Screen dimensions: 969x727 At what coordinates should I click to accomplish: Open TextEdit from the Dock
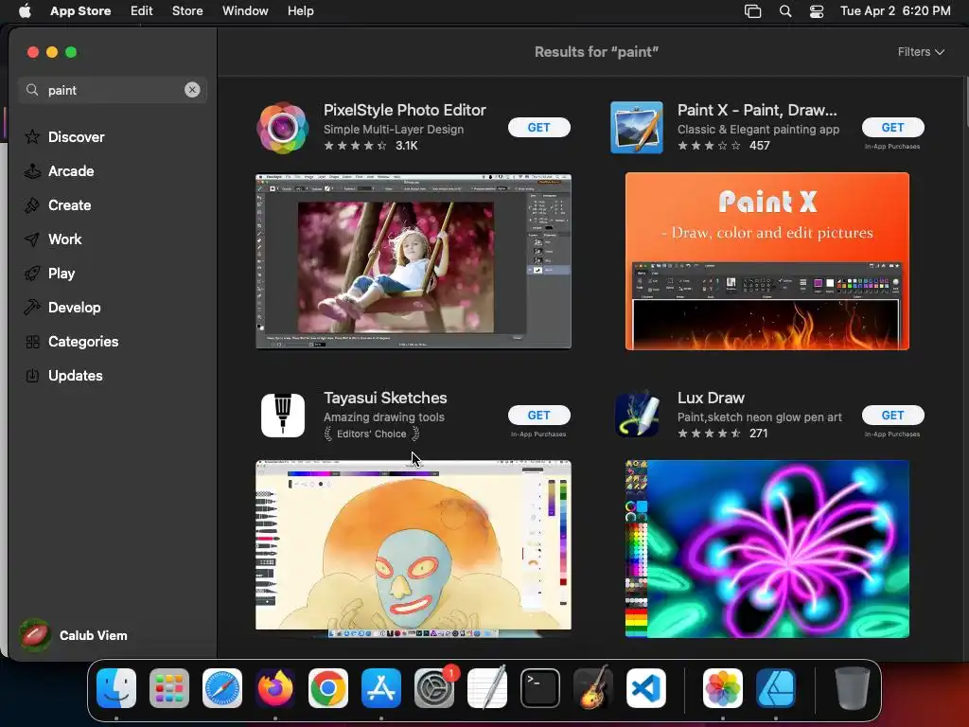click(487, 688)
